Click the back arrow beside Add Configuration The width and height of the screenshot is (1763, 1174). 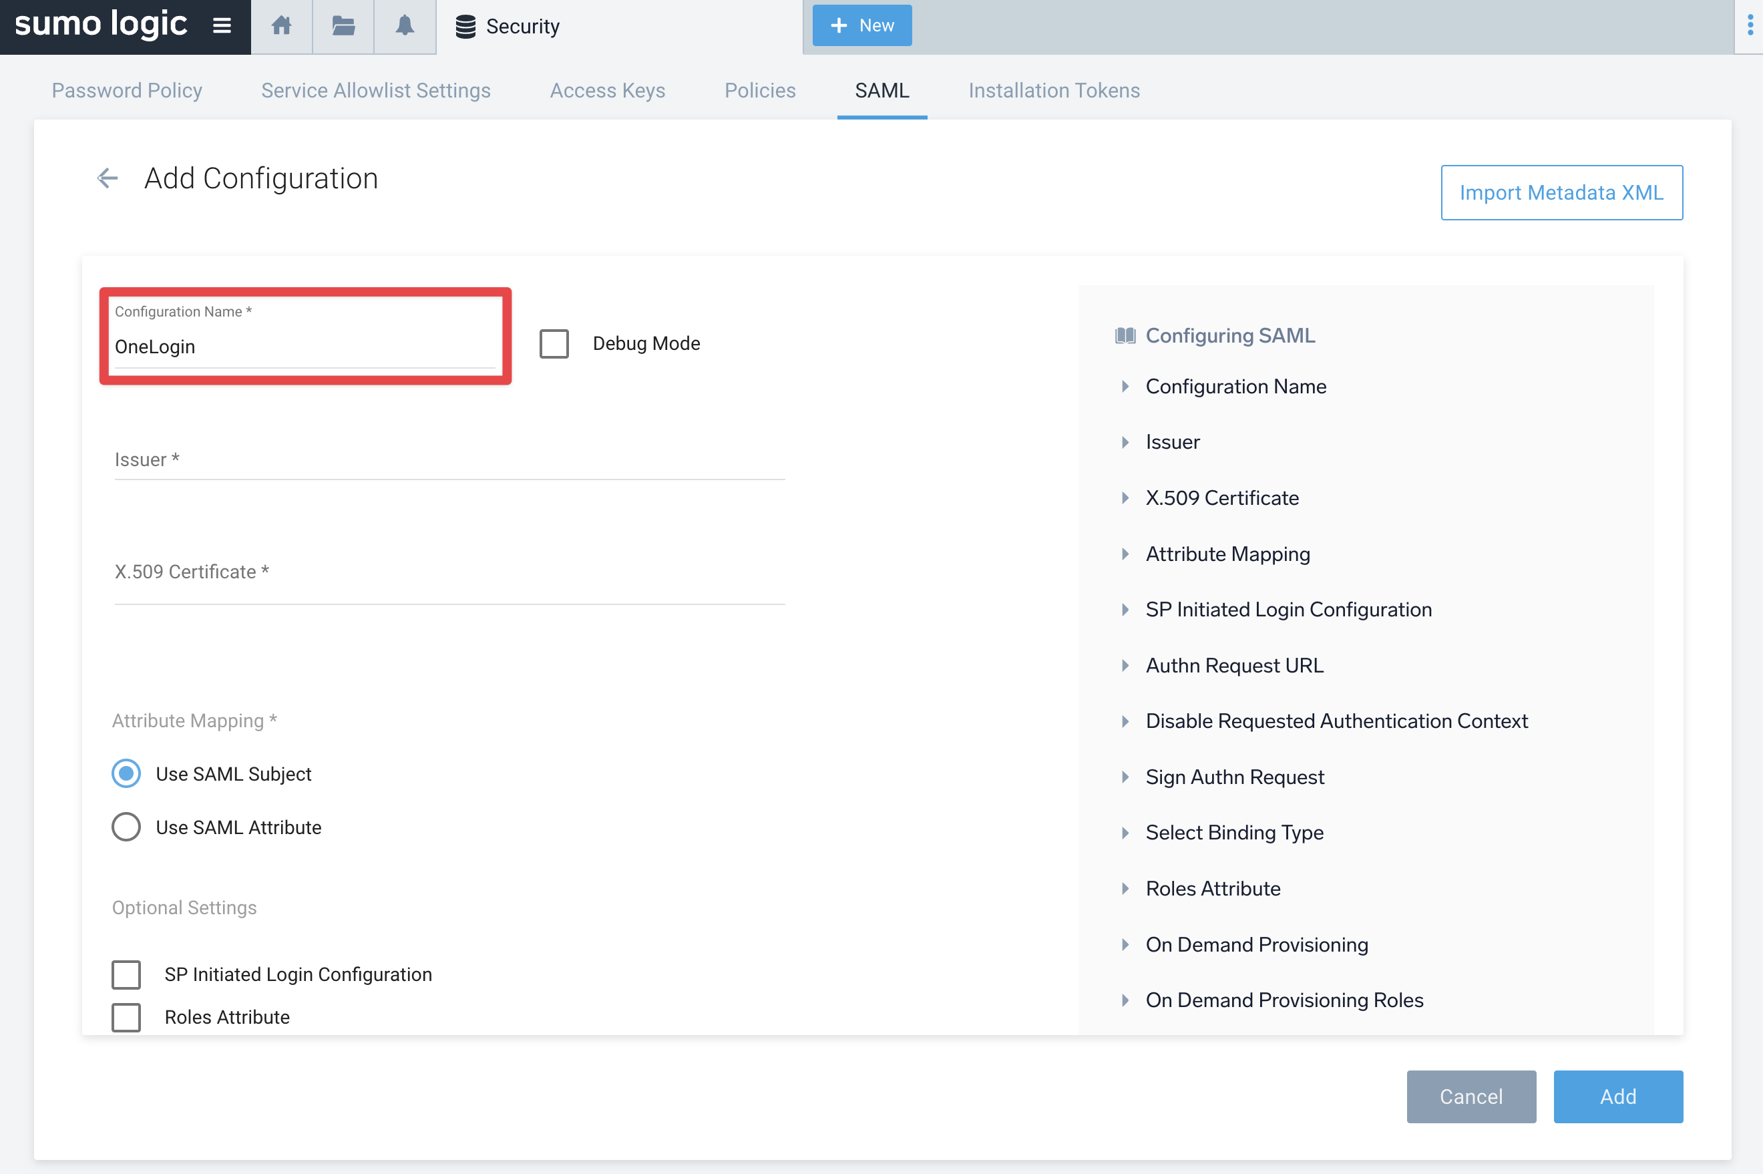(108, 178)
